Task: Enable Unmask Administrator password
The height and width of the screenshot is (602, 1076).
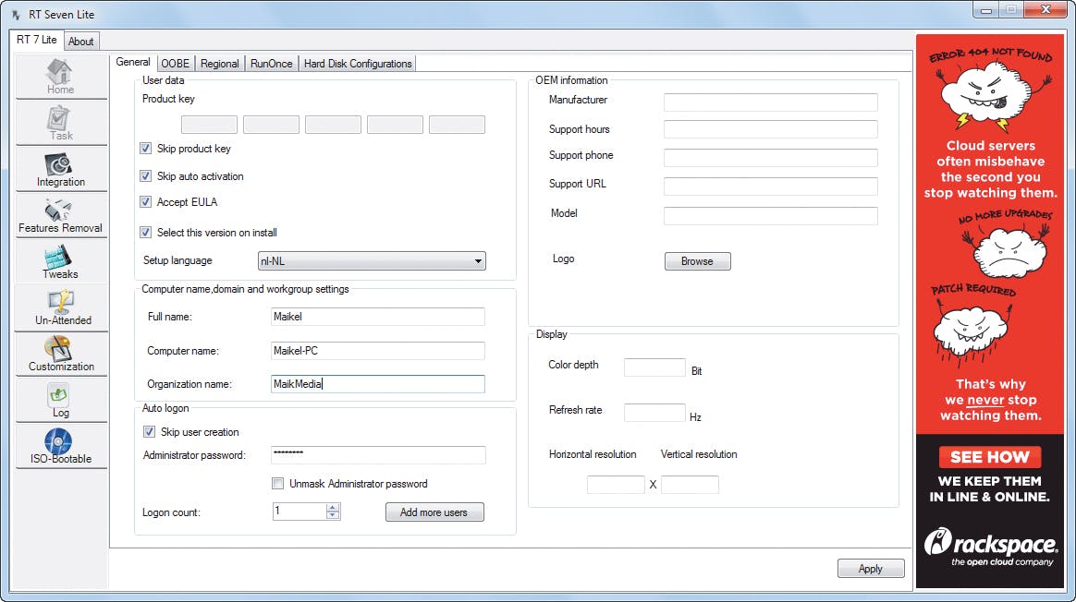Action: [278, 484]
